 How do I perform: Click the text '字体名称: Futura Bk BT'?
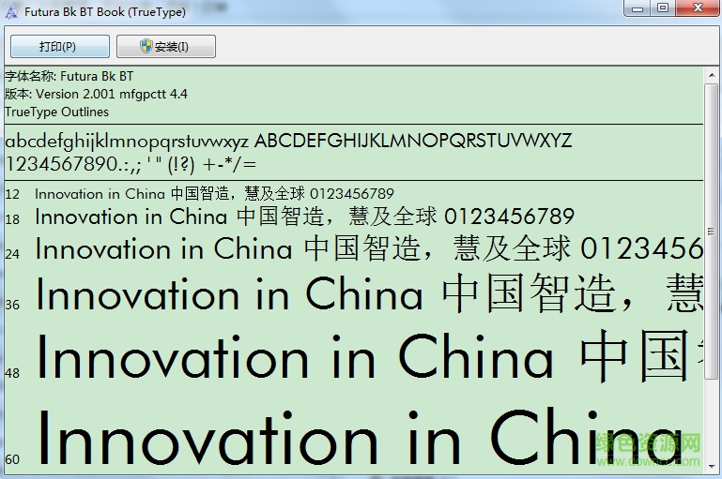[x=69, y=76]
